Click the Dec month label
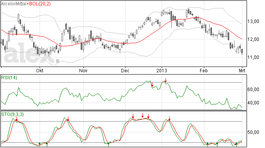Screen dimensions: 265x148 click(x=125, y=70)
